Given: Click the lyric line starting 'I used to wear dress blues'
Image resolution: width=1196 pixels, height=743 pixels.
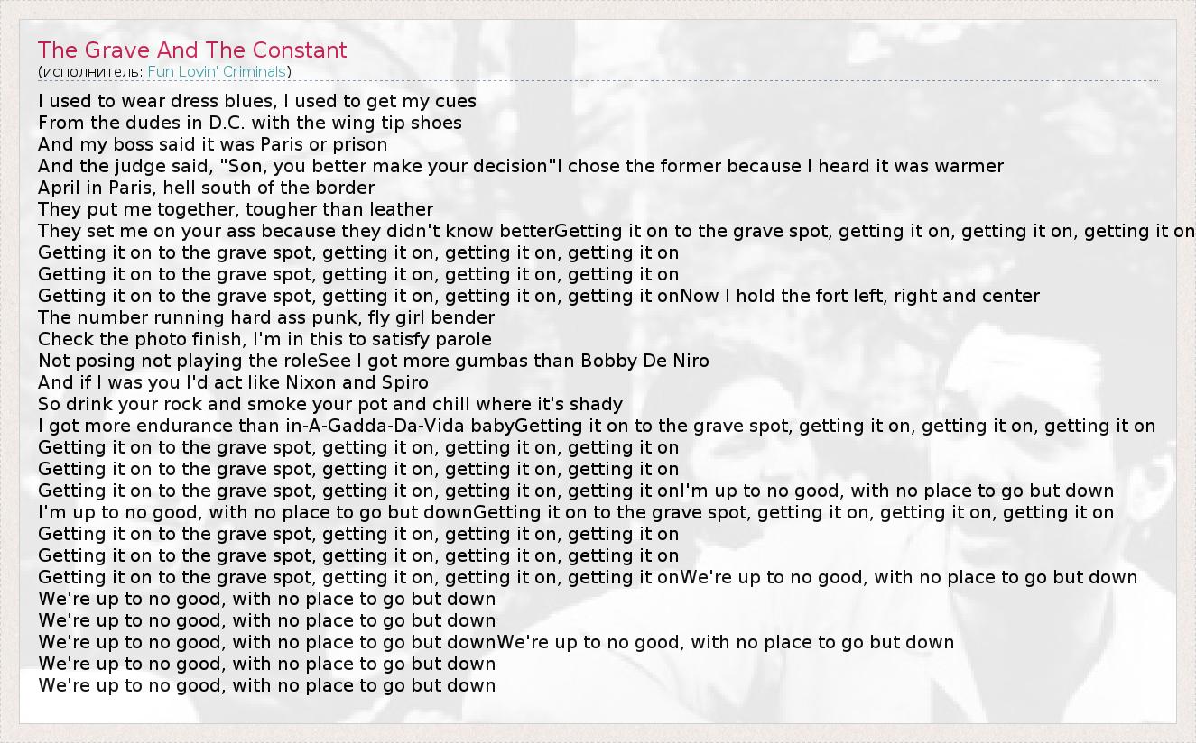Looking at the screenshot, I should click(x=257, y=101).
